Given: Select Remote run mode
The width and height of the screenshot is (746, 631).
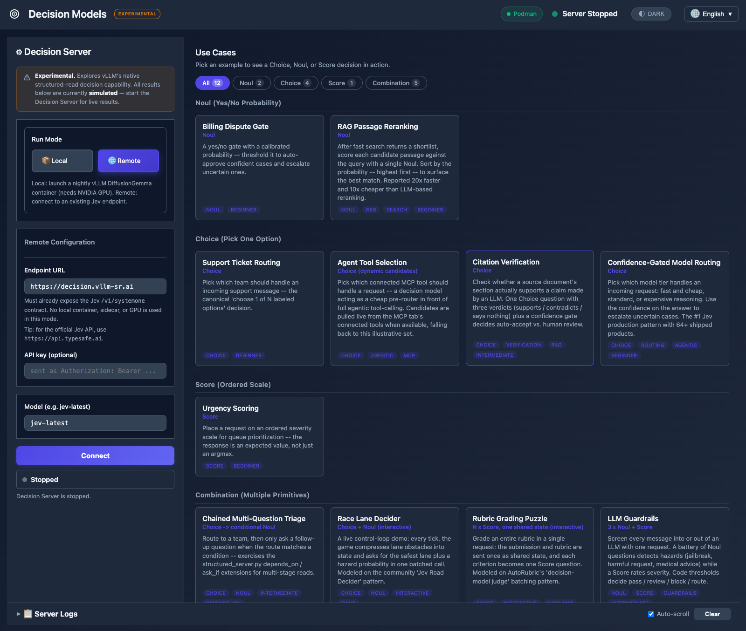Looking at the screenshot, I should 128,161.
